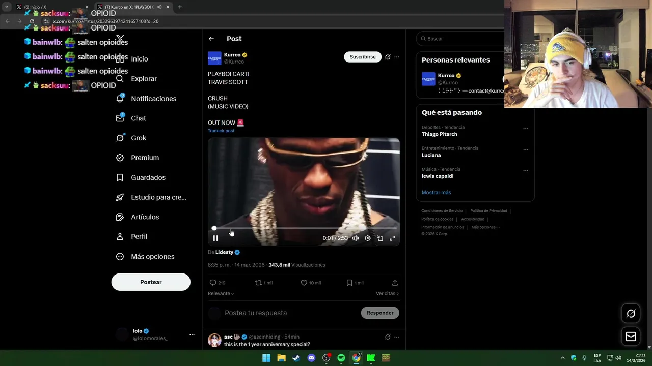
Task: Open Kick app from the taskbar
Action: 371,358
